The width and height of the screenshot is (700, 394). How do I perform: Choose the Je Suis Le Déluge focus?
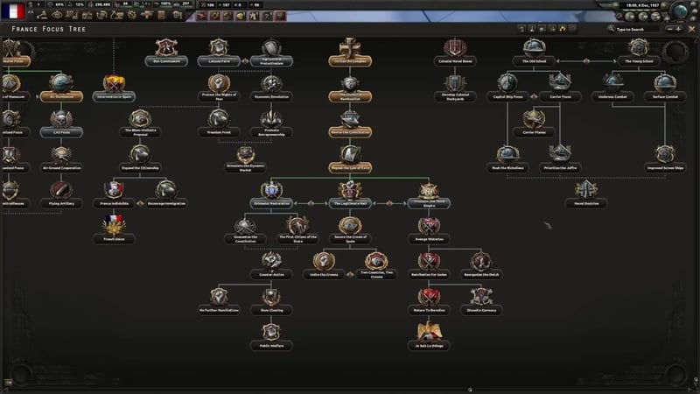click(429, 337)
